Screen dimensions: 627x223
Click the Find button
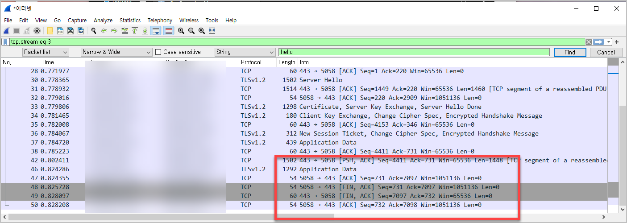pyautogui.click(x=570, y=52)
